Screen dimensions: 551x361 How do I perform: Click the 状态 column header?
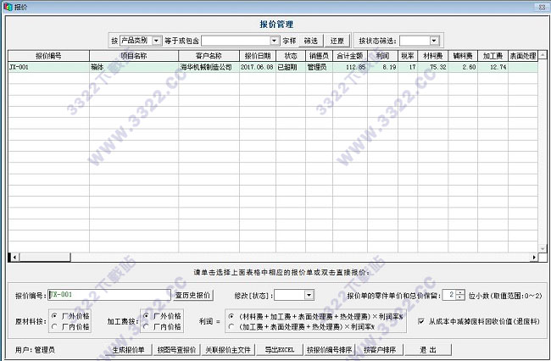coord(291,56)
